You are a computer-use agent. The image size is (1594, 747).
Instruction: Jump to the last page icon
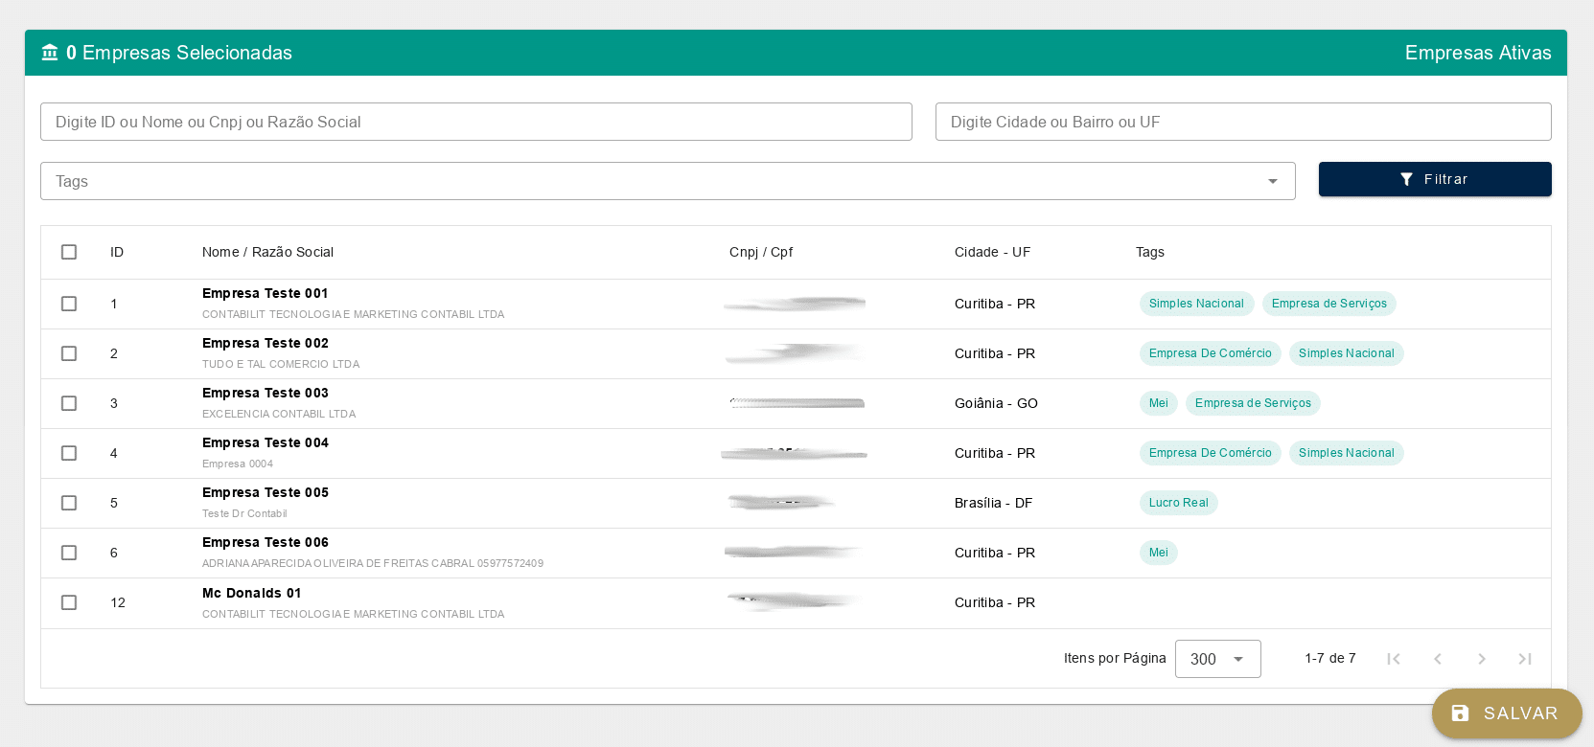tap(1524, 659)
